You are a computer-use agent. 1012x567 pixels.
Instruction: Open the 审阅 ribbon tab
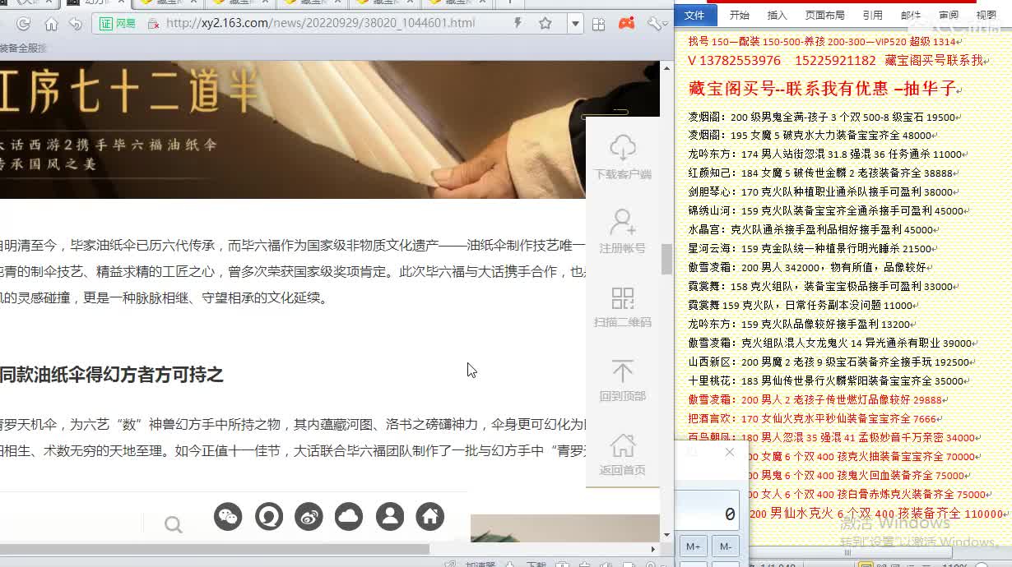pyautogui.click(x=949, y=15)
